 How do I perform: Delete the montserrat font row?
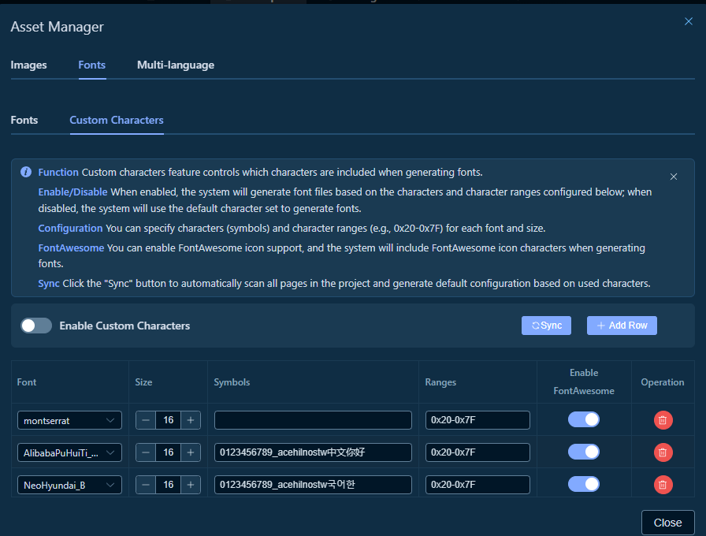(664, 419)
